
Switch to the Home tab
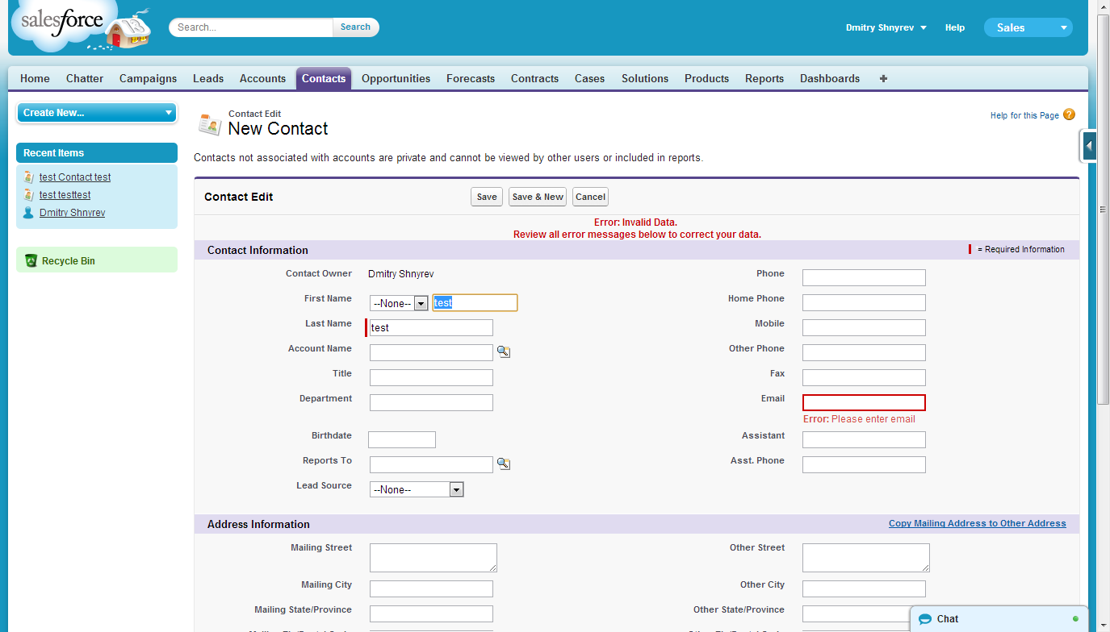(x=35, y=78)
